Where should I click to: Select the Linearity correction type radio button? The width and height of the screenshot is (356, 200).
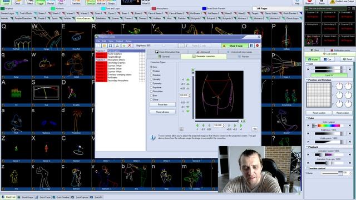pos(151,79)
